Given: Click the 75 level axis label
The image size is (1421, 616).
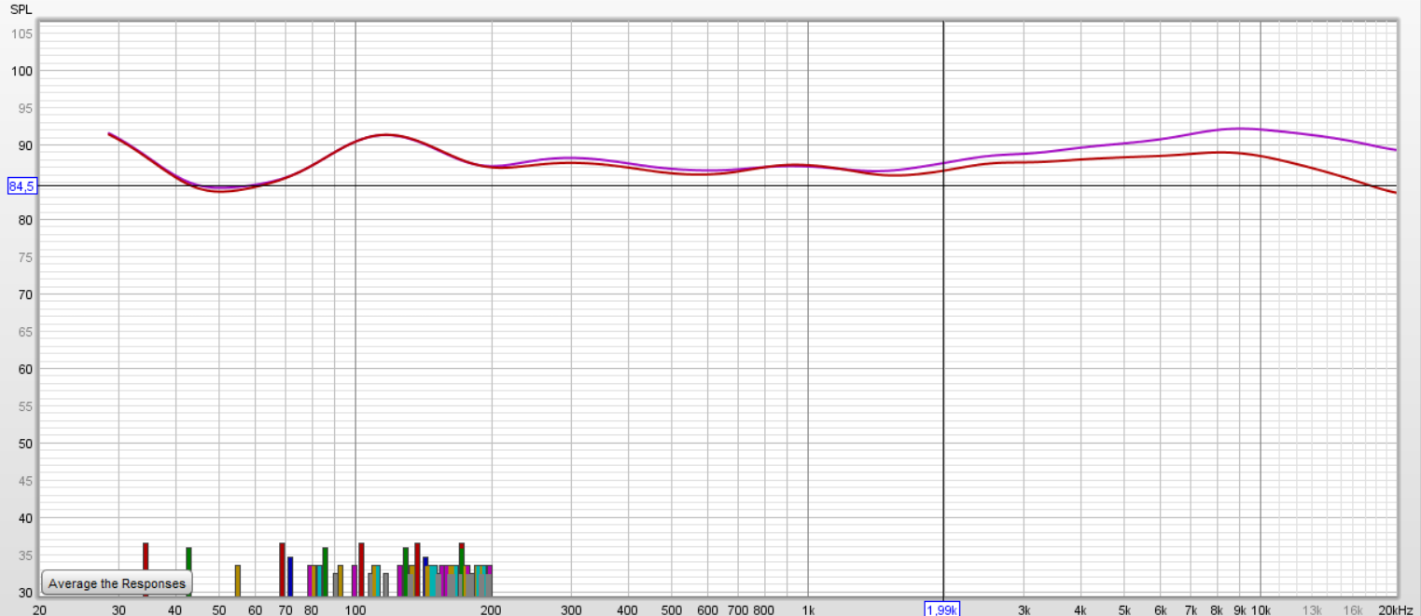Looking at the screenshot, I should pyautogui.click(x=25, y=257).
